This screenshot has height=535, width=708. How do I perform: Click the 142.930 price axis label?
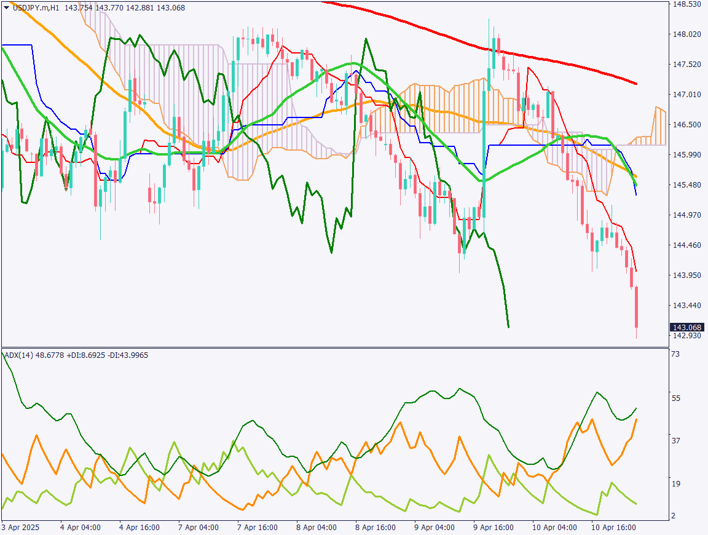tap(687, 336)
